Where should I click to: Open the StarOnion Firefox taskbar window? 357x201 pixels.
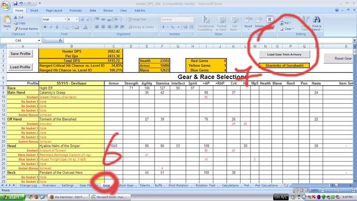pos(68,197)
